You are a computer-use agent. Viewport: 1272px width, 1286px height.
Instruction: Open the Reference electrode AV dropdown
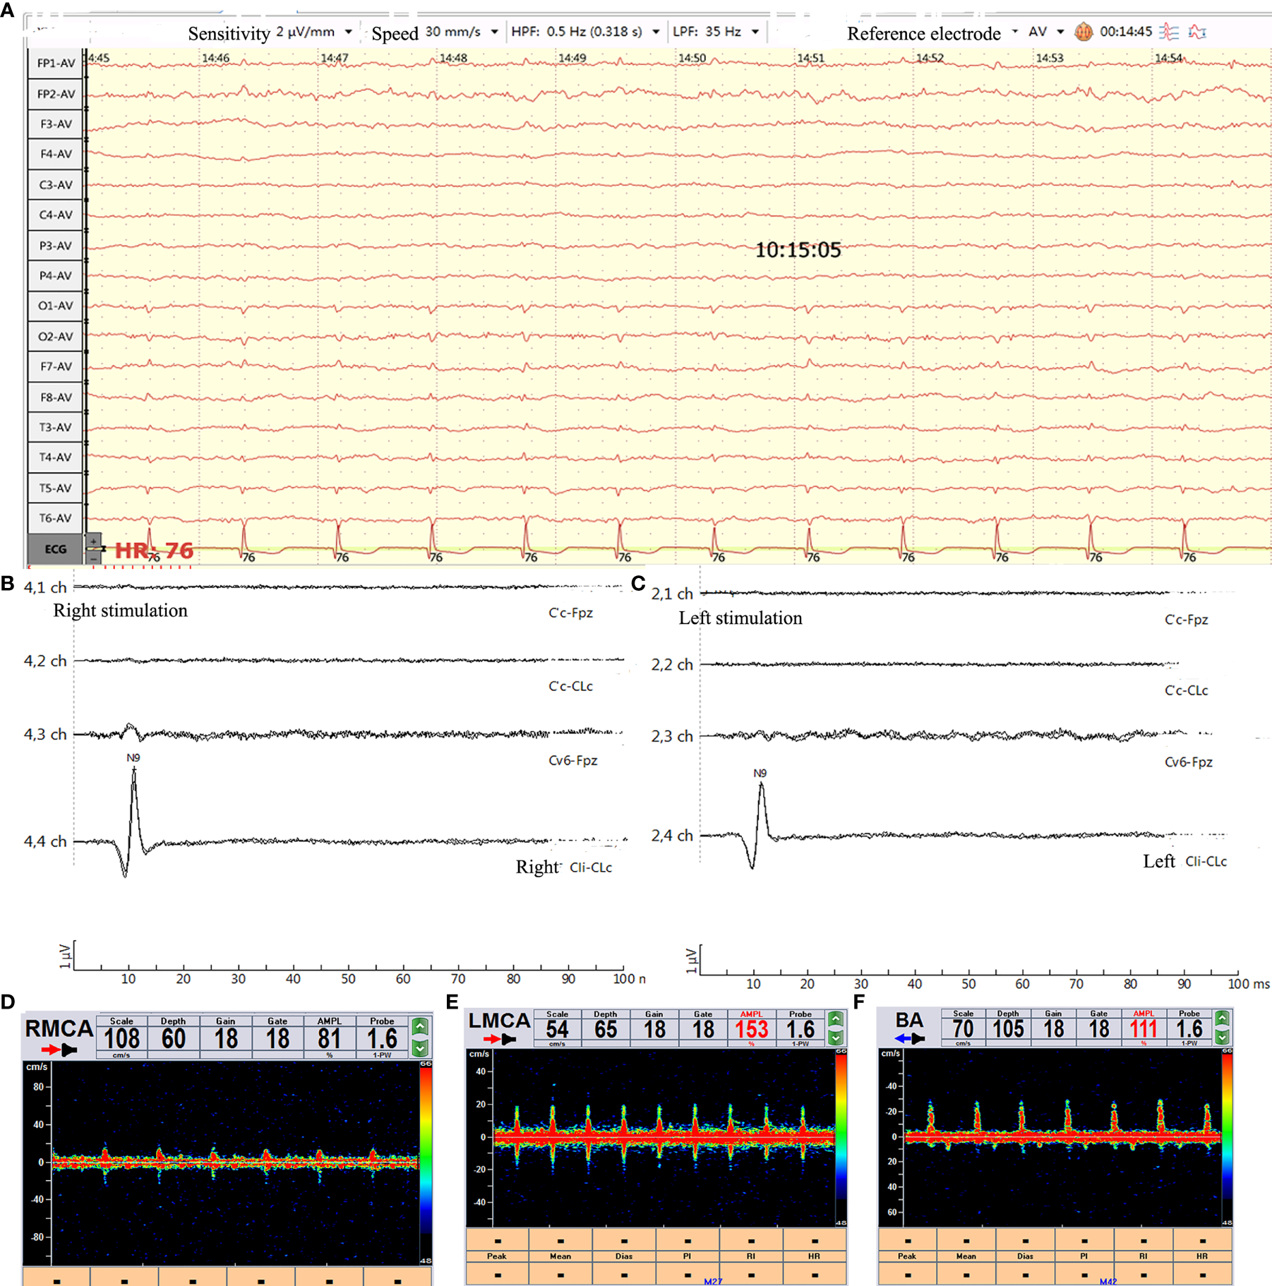(1060, 32)
